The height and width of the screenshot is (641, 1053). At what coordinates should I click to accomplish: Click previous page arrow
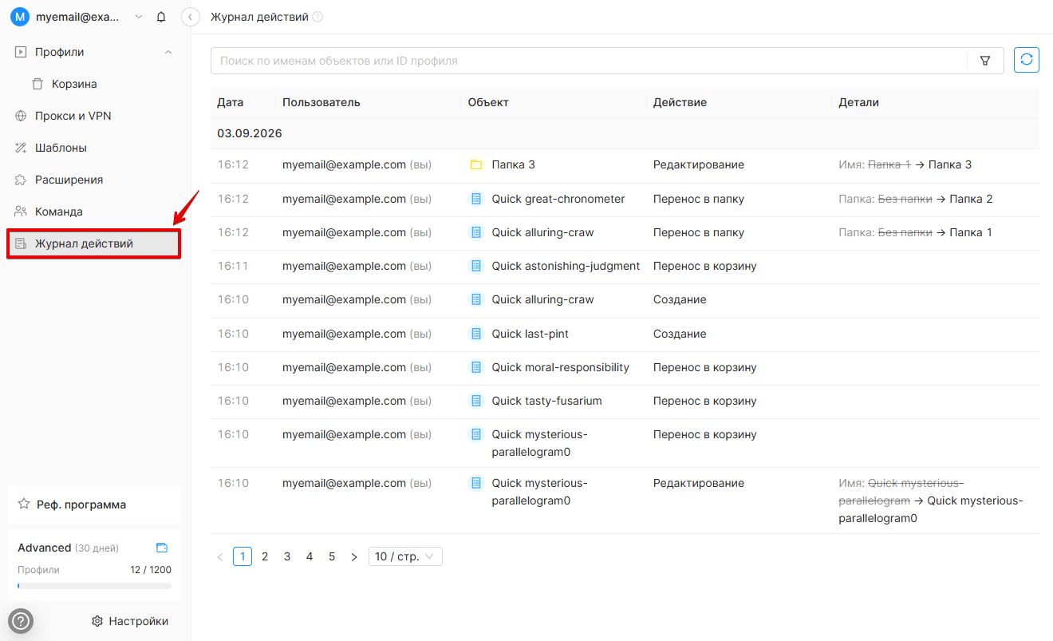tap(220, 556)
